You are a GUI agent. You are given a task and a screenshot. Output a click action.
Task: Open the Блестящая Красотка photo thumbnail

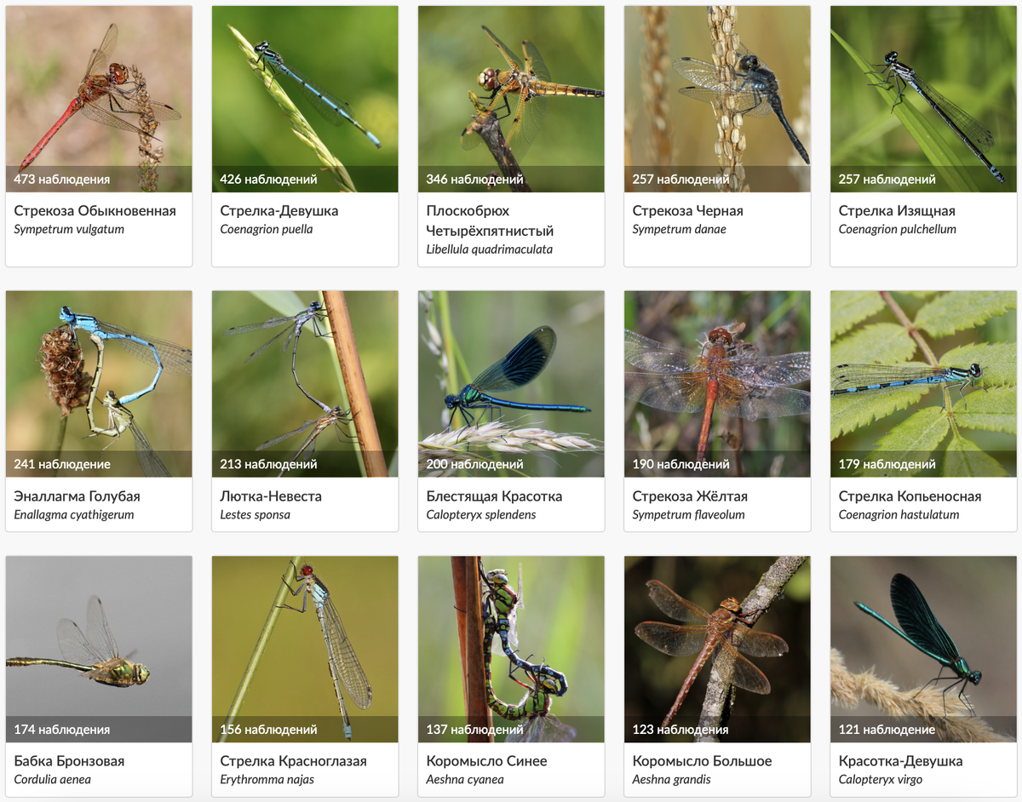511,384
